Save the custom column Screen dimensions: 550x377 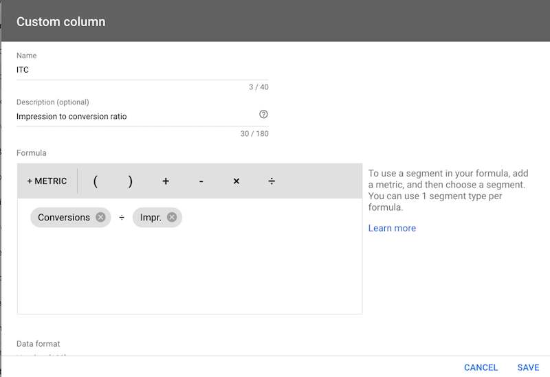[528, 367]
